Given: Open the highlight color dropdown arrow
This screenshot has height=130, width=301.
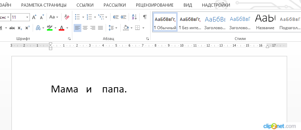Looking at the screenshot, I should point(56,28).
